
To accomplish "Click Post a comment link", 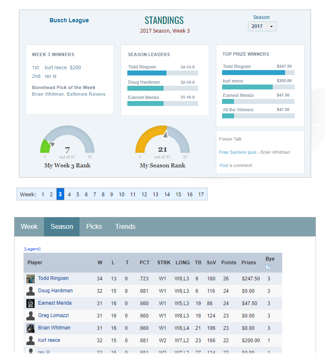I will coord(236,165).
